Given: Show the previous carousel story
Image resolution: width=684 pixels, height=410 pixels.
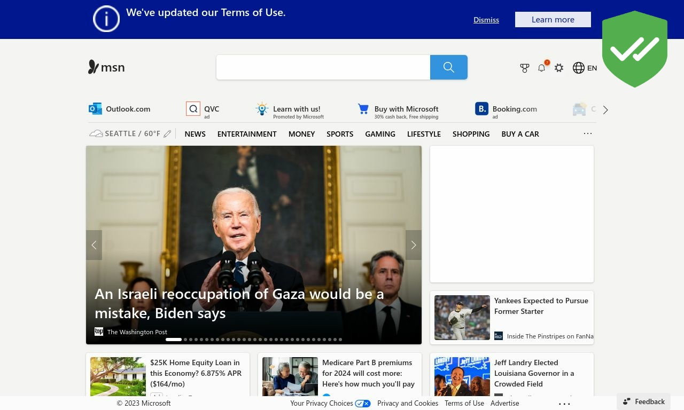Looking at the screenshot, I should (94, 245).
